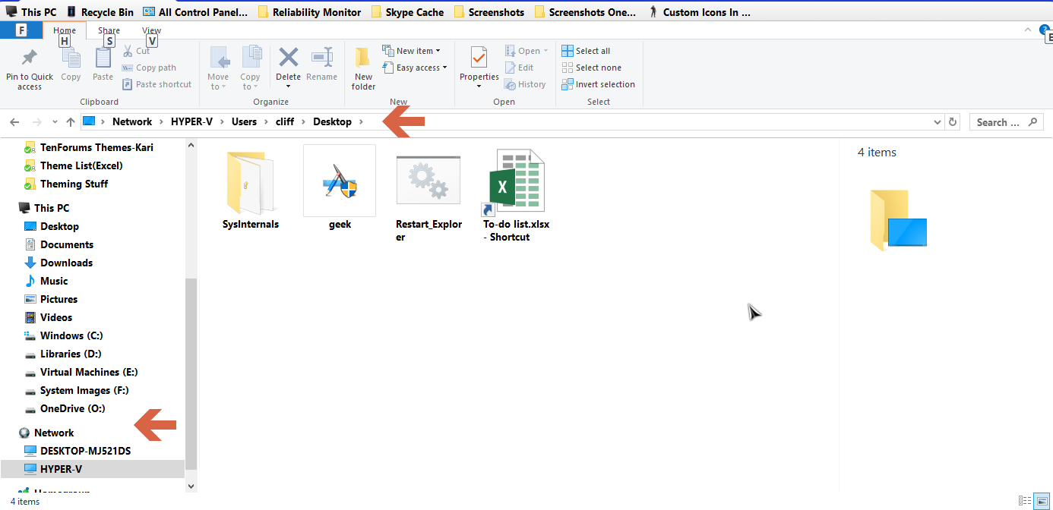Switch to the View ribbon tab
The width and height of the screenshot is (1053, 510).
tap(150, 30)
